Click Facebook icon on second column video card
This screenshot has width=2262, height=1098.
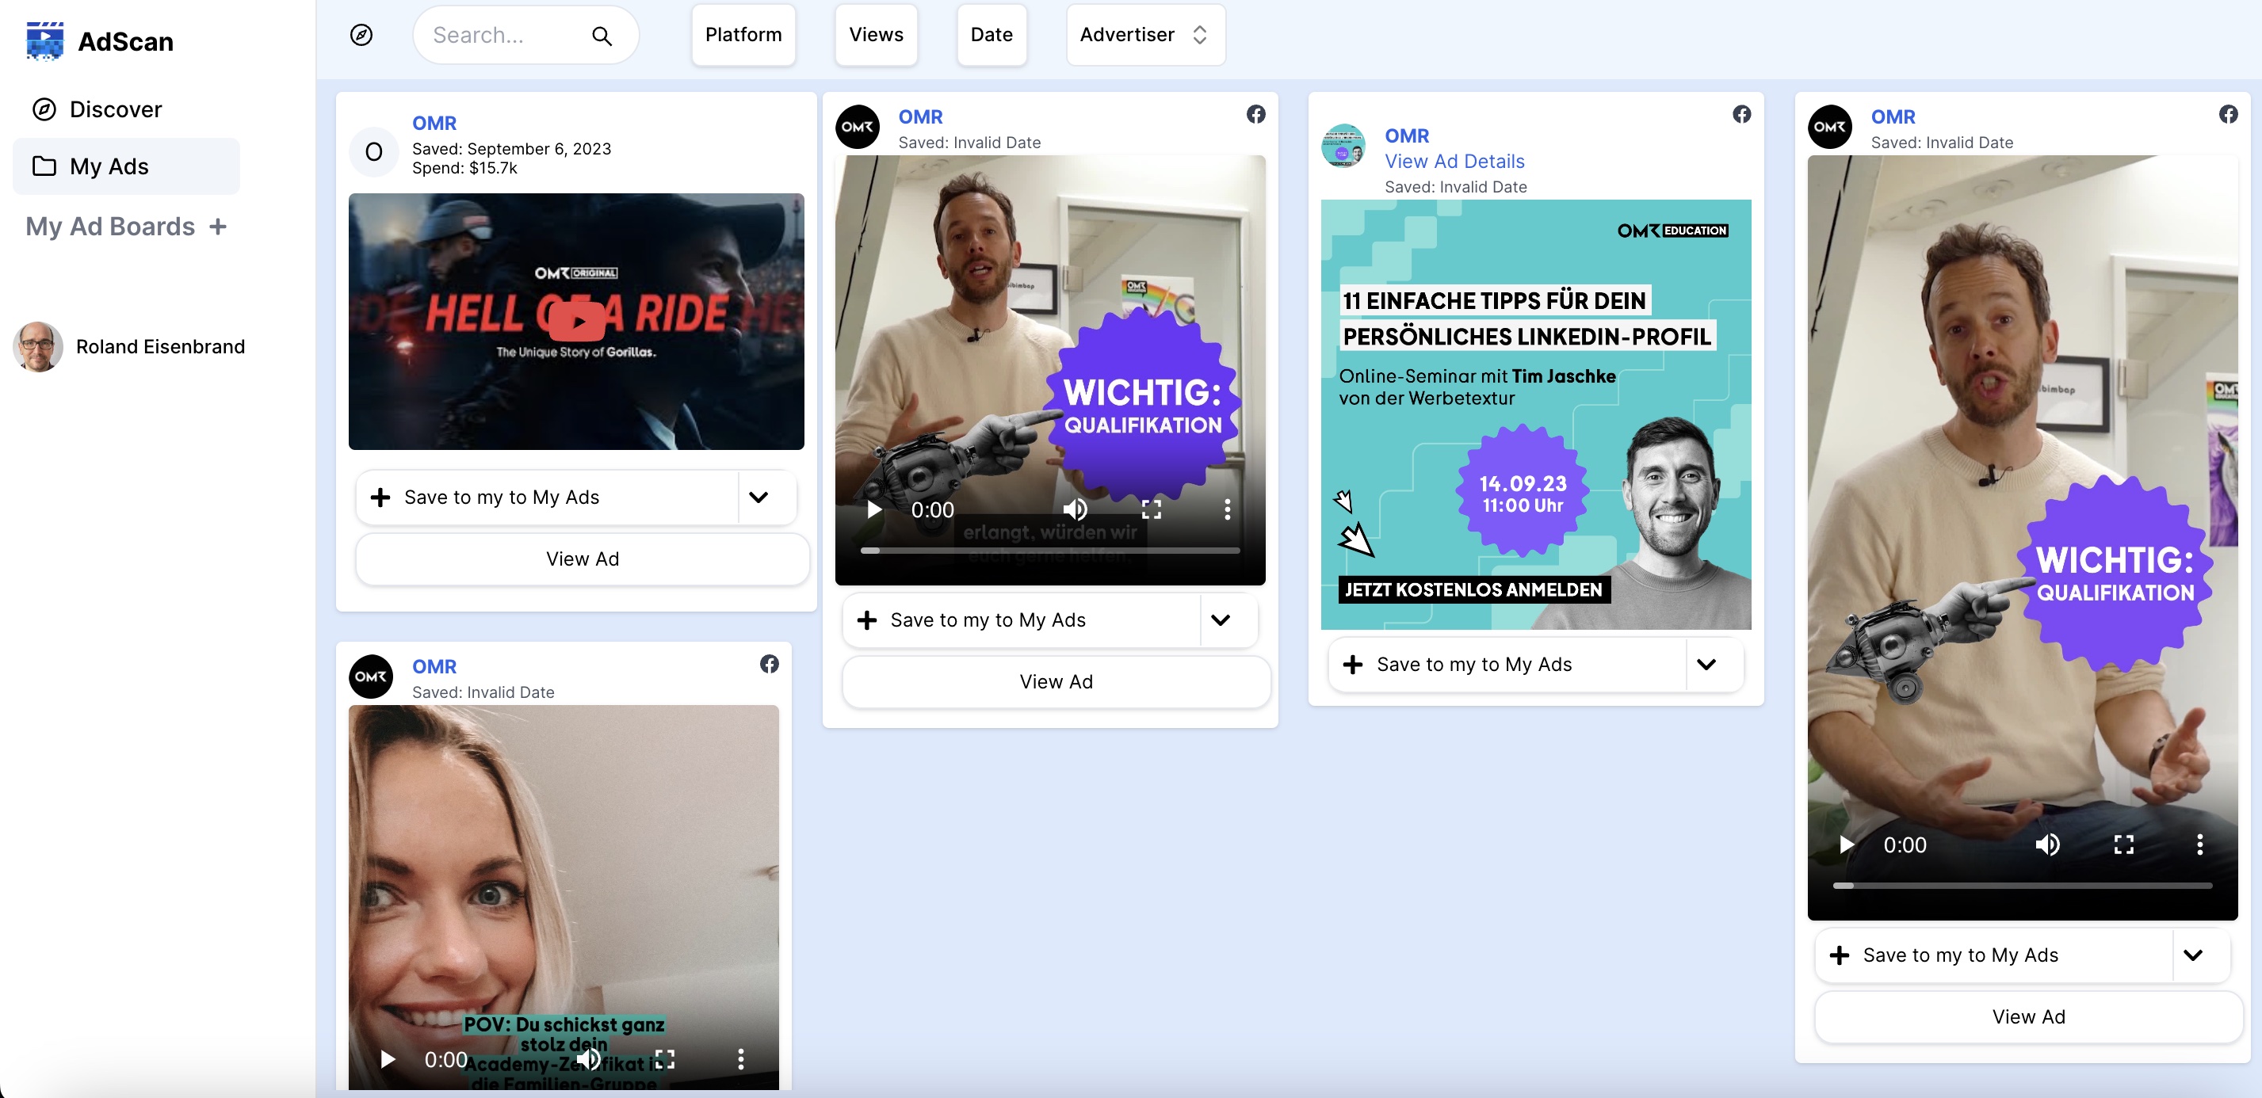1255,114
